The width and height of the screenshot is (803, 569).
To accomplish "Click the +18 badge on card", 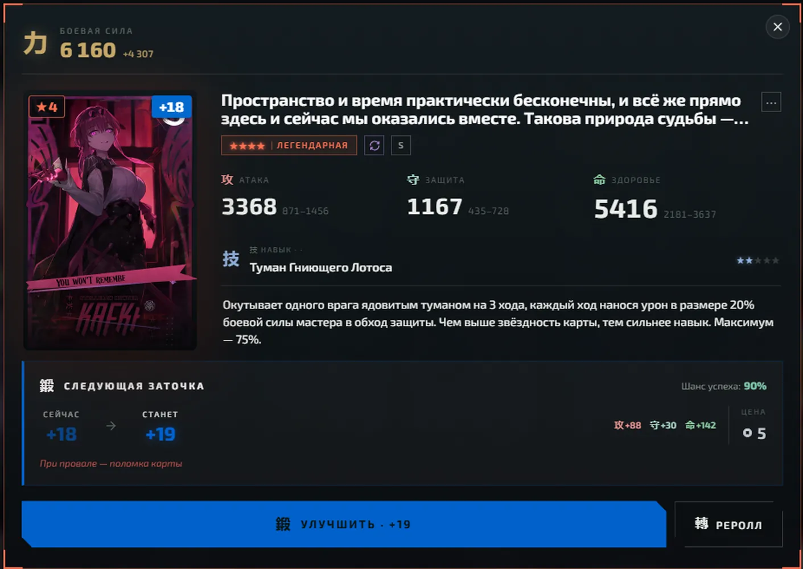I will point(171,107).
